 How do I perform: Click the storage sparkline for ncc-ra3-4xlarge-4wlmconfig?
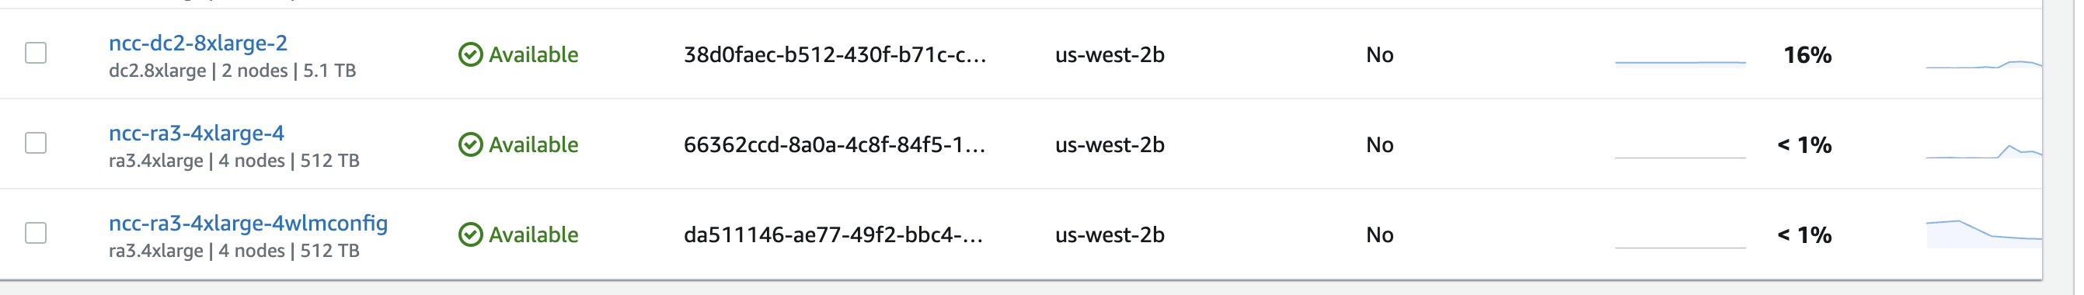pos(1680,239)
